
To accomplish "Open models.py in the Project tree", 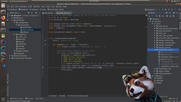I will tap(21, 44).
